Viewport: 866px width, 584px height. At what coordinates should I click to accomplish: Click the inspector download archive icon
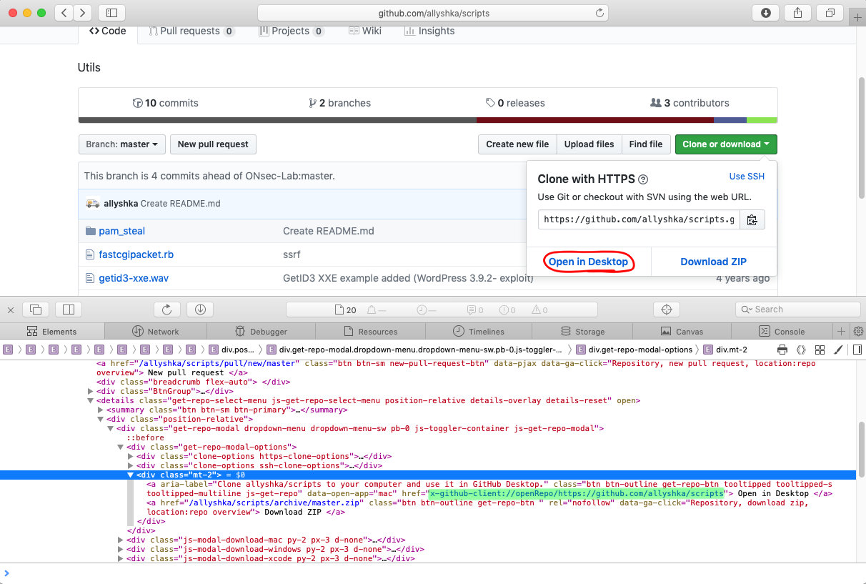(x=200, y=310)
